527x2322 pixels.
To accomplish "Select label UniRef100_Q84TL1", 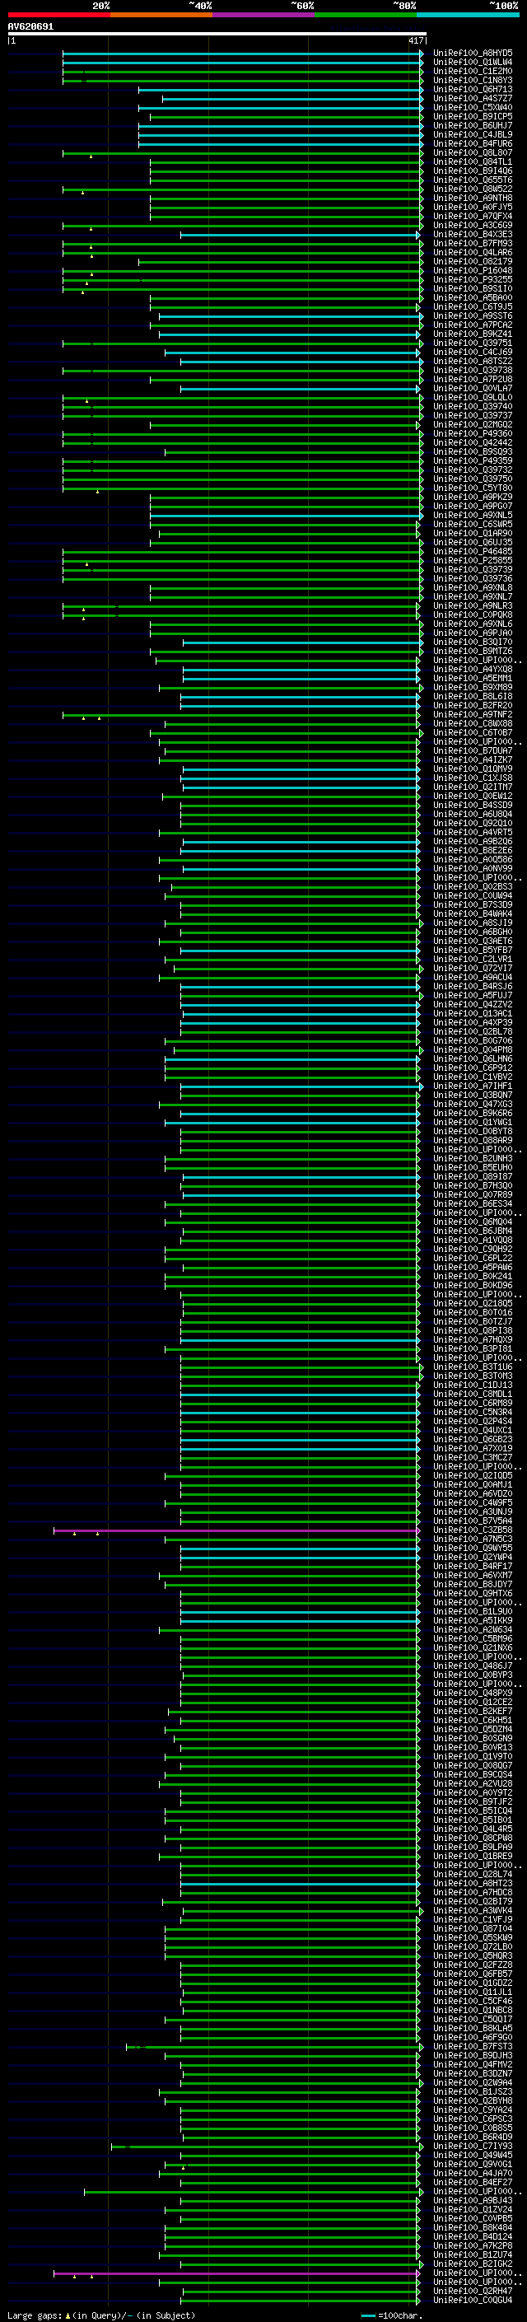I will coord(473,162).
